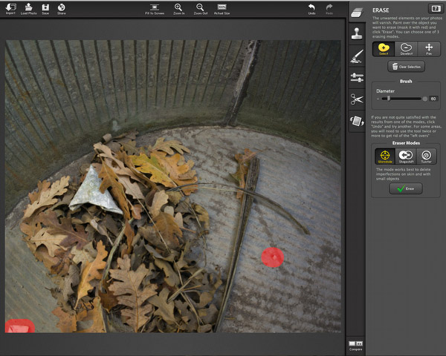Undo the last action
The width and height of the screenshot is (446, 356).
(311, 9)
